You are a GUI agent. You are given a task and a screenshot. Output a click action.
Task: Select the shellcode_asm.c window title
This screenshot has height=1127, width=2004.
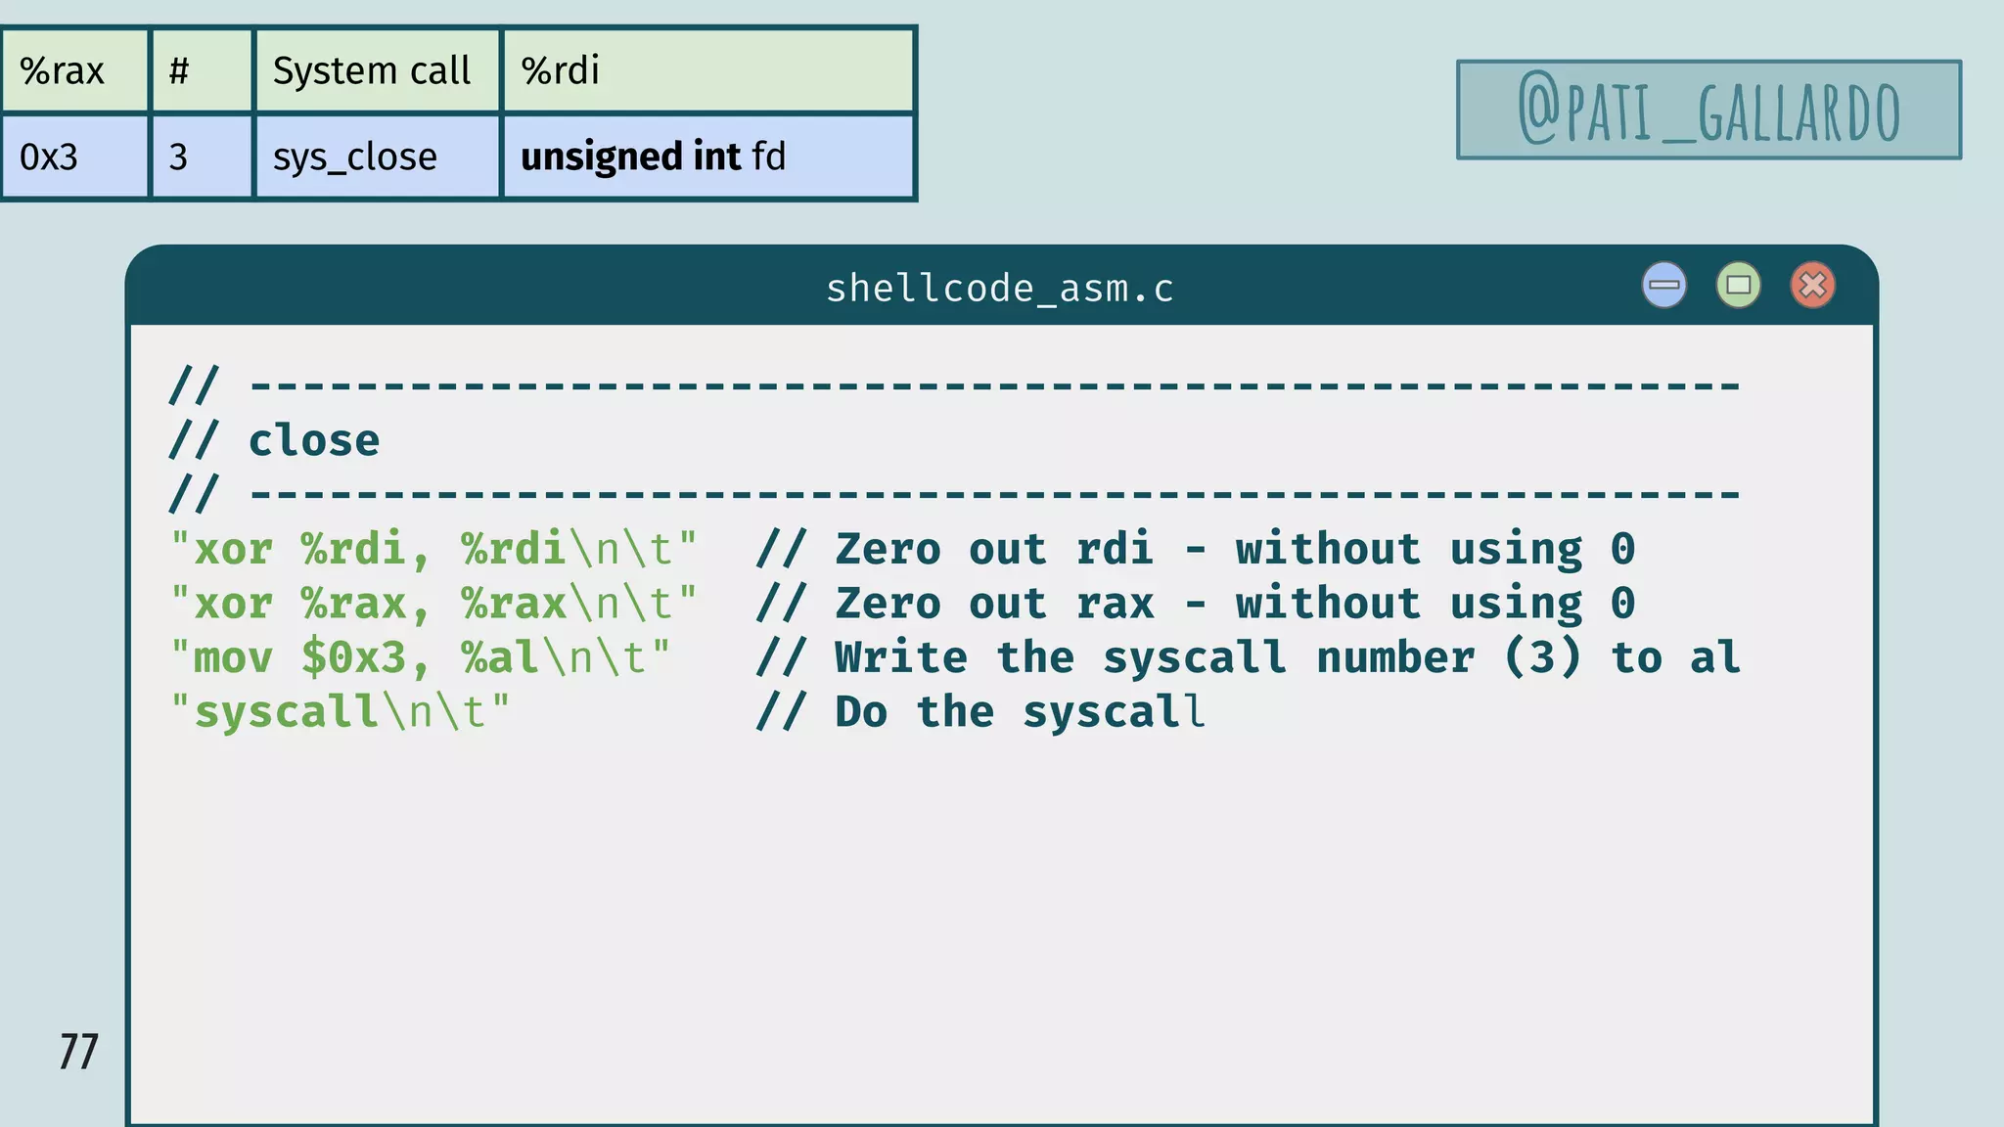[x=999, y=289]
